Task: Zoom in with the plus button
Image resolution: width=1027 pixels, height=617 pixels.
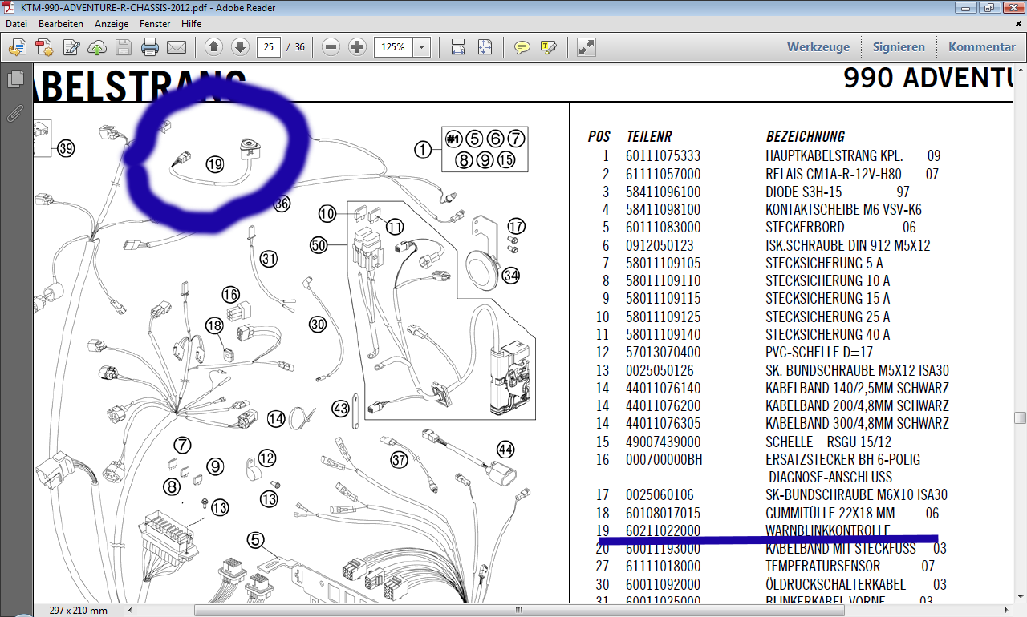Action: pyautogui.click(x=358, y=47)
